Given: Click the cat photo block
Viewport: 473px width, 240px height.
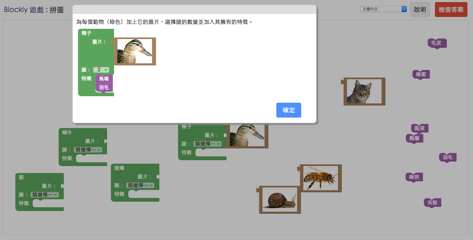Looking at the screenshot, I should (x=364, y=91).
